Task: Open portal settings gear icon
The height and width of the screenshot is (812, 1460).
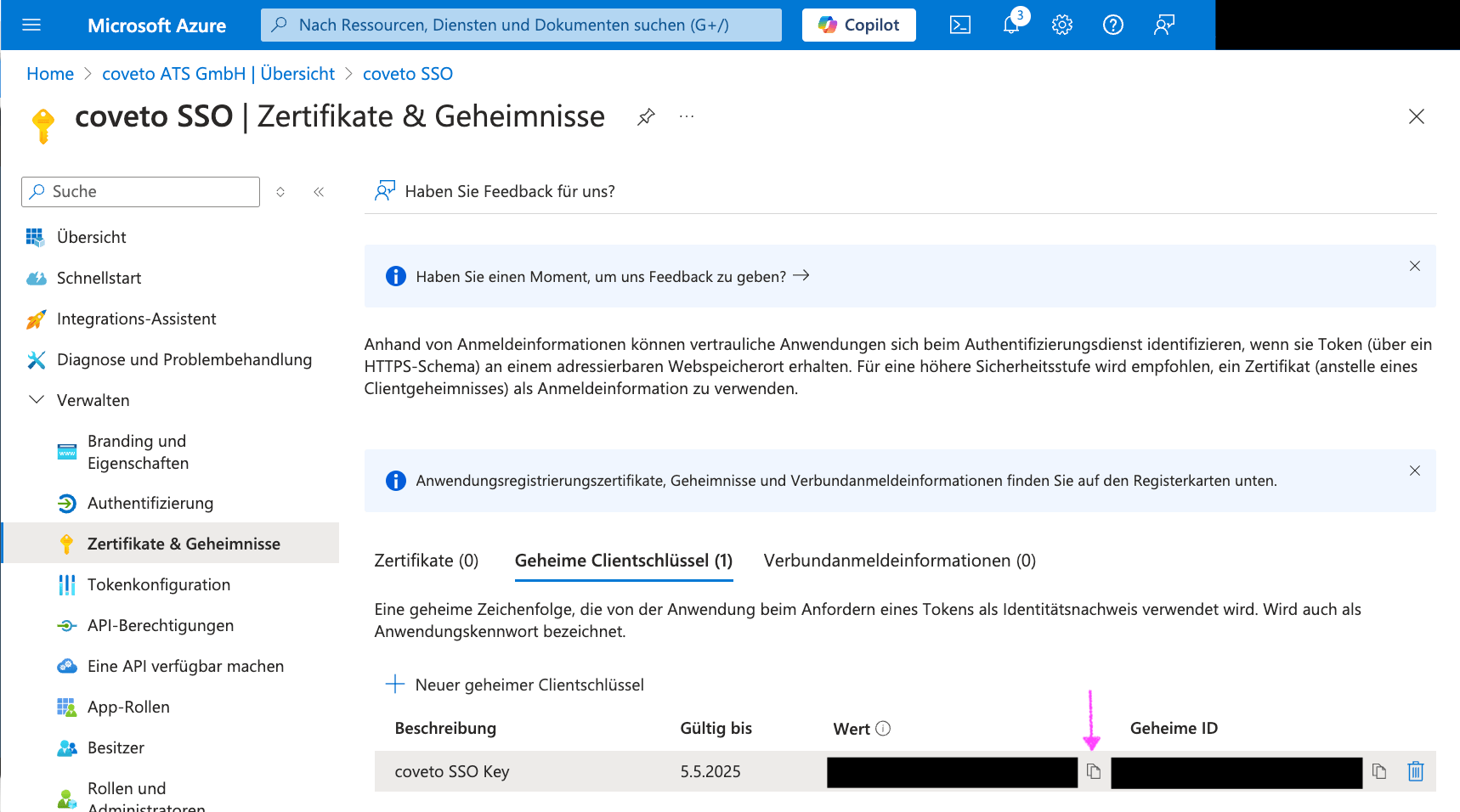Action: [x=1062, y=25]
